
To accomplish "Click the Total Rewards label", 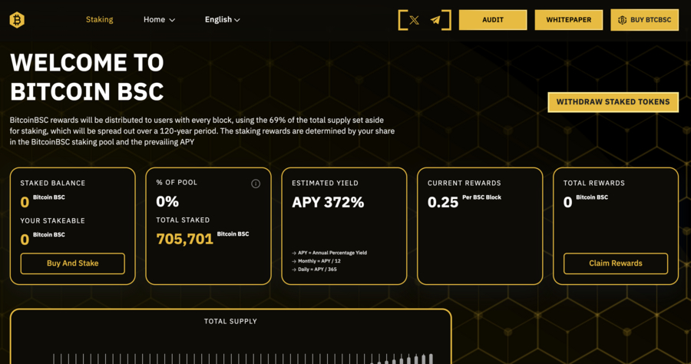I will [594, 183].
